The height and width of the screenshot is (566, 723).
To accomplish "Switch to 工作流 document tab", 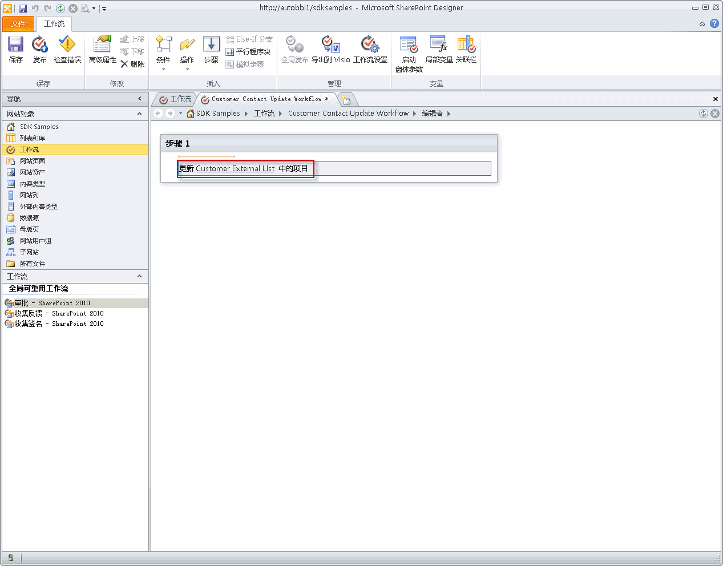I will [x=175, y=99].
